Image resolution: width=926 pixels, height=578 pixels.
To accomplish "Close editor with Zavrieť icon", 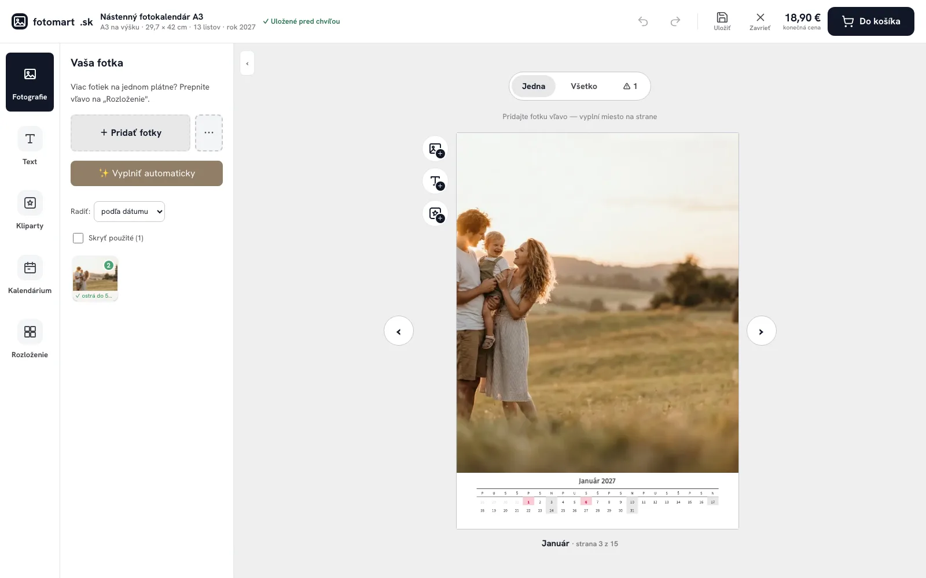I will pos(760,21).
